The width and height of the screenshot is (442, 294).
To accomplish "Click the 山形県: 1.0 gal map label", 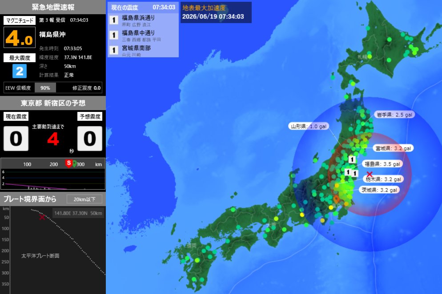I will (309, 127).
